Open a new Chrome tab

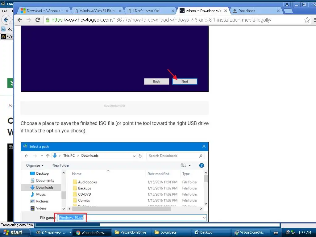point(288,11)
